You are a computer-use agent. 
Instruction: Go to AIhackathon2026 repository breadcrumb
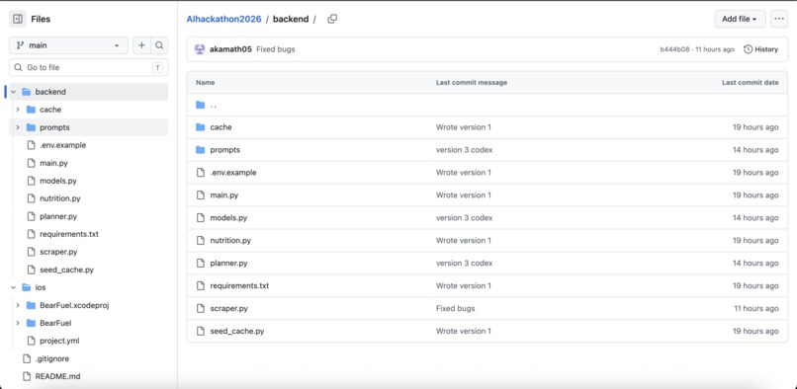tap(223, 20)
